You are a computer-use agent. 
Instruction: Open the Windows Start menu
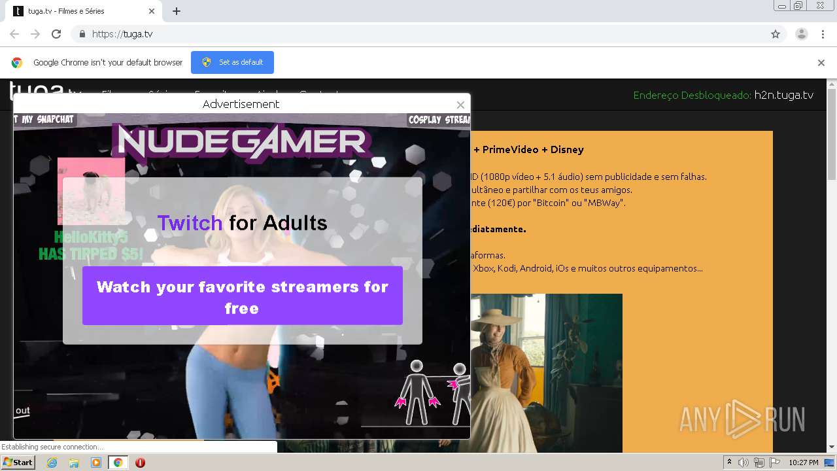[x=18, y=462]
